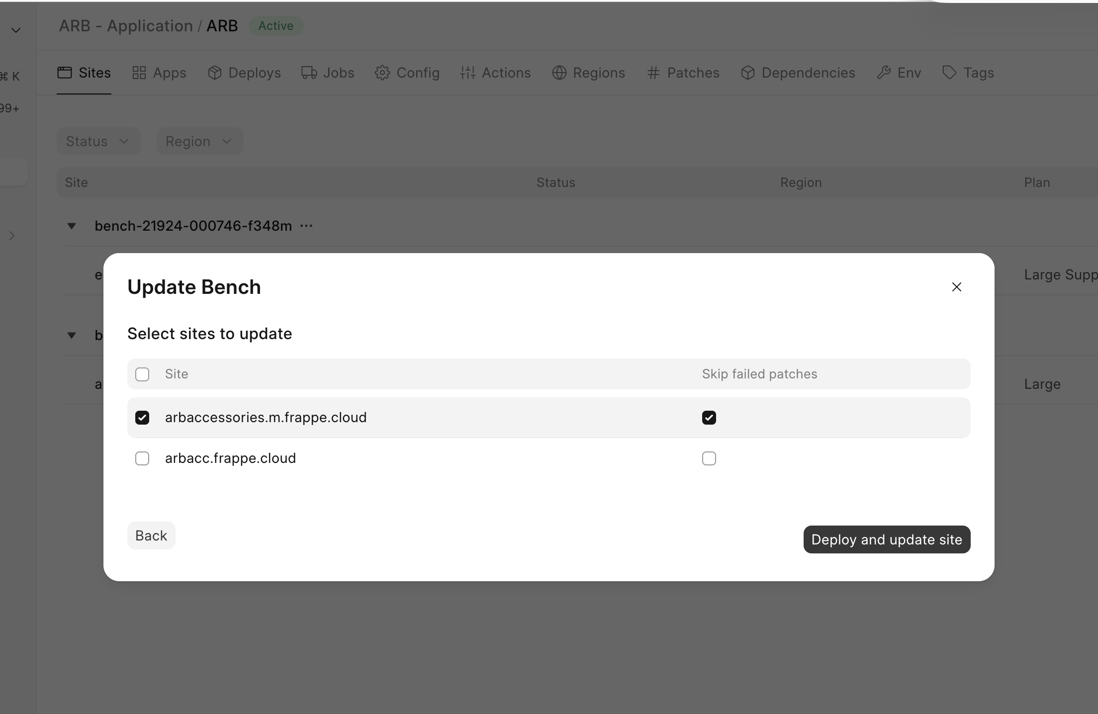Click the Apps grid icon
This screenshot has height=714, width=1098.
tap(139, 73)
